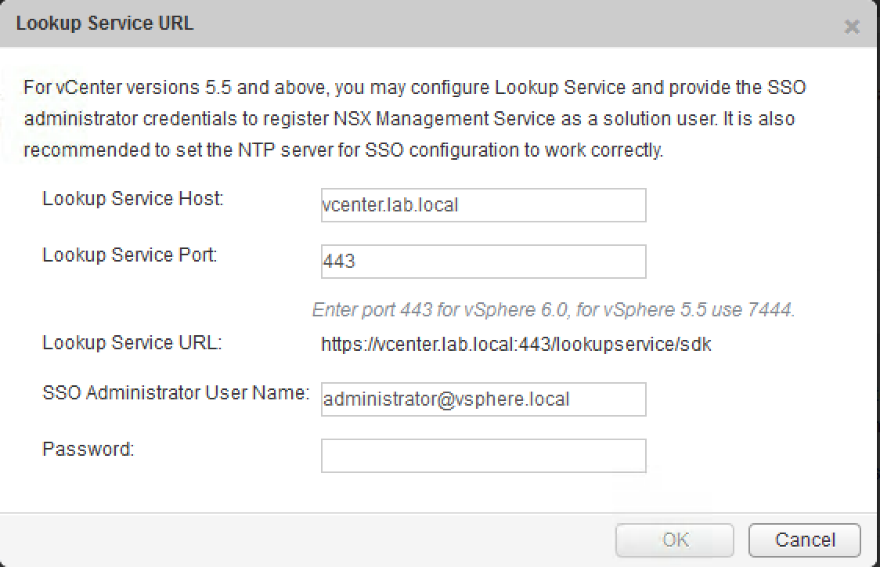Select the SSO Administrator User Name field

483,399
